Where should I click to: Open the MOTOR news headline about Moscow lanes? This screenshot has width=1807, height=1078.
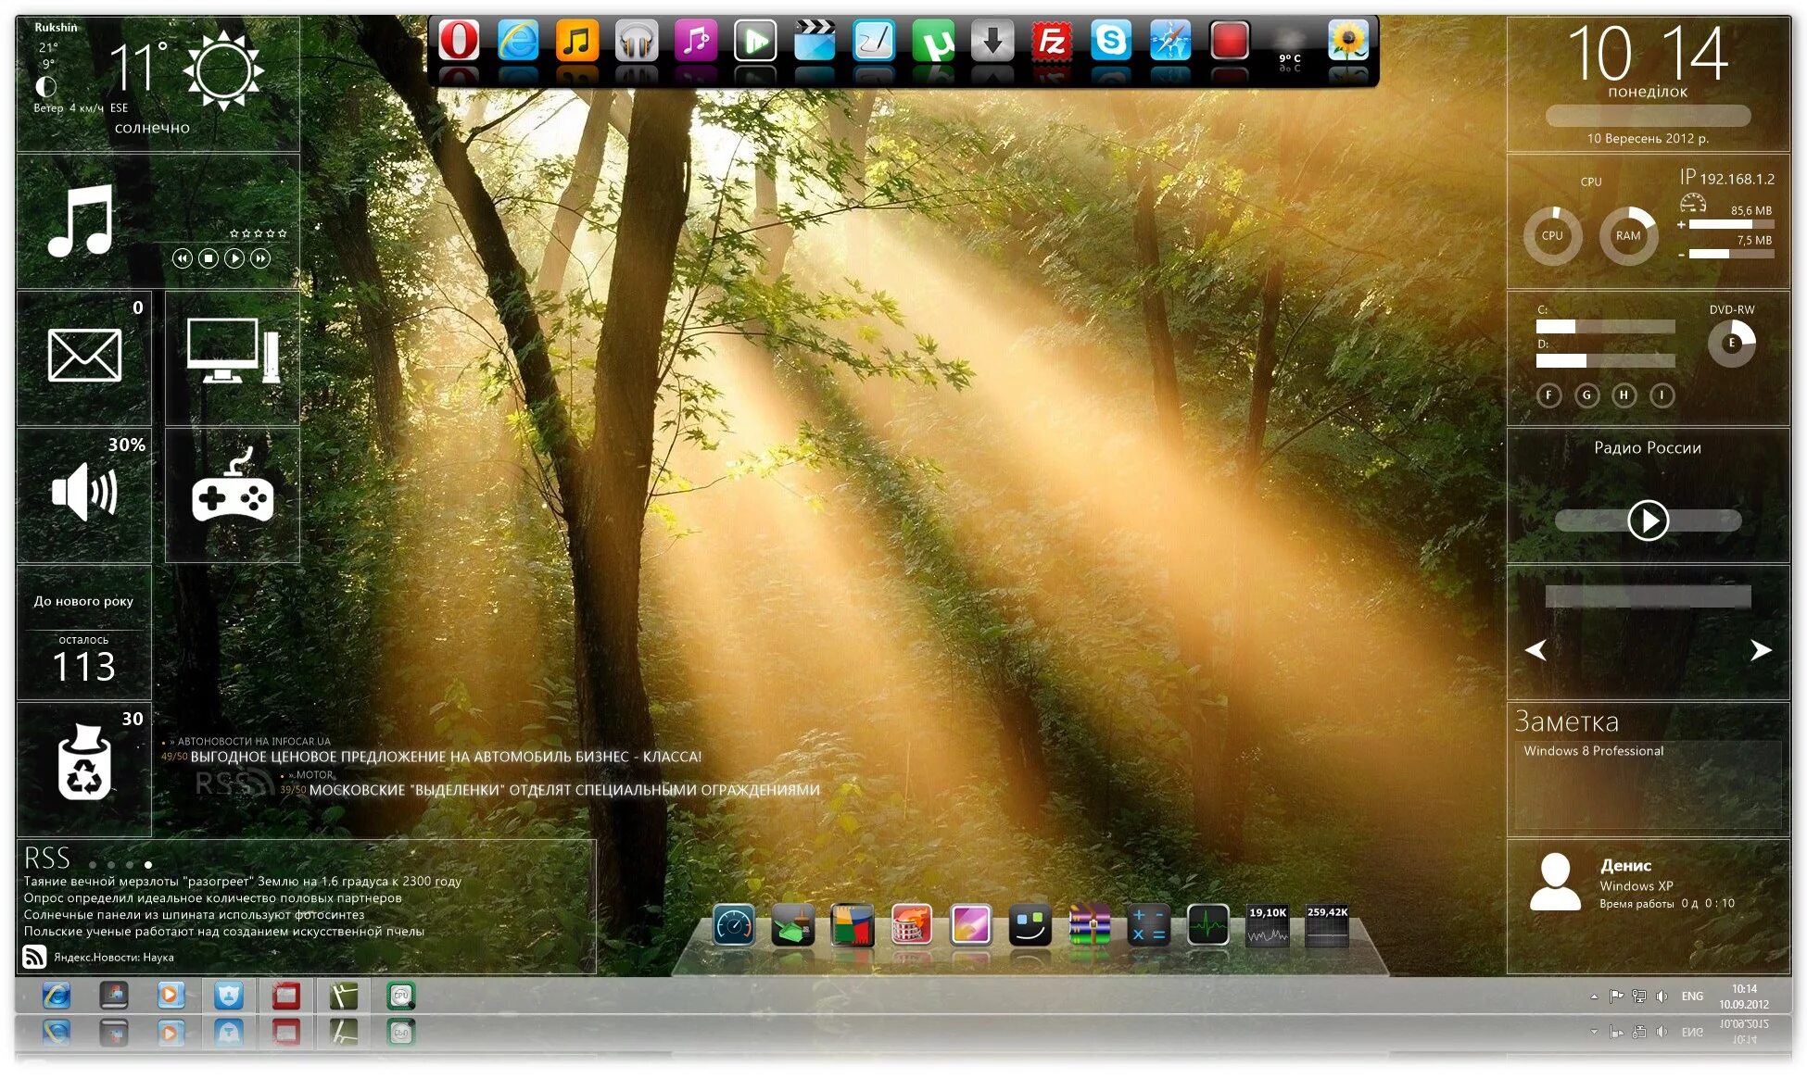[563, 790]
